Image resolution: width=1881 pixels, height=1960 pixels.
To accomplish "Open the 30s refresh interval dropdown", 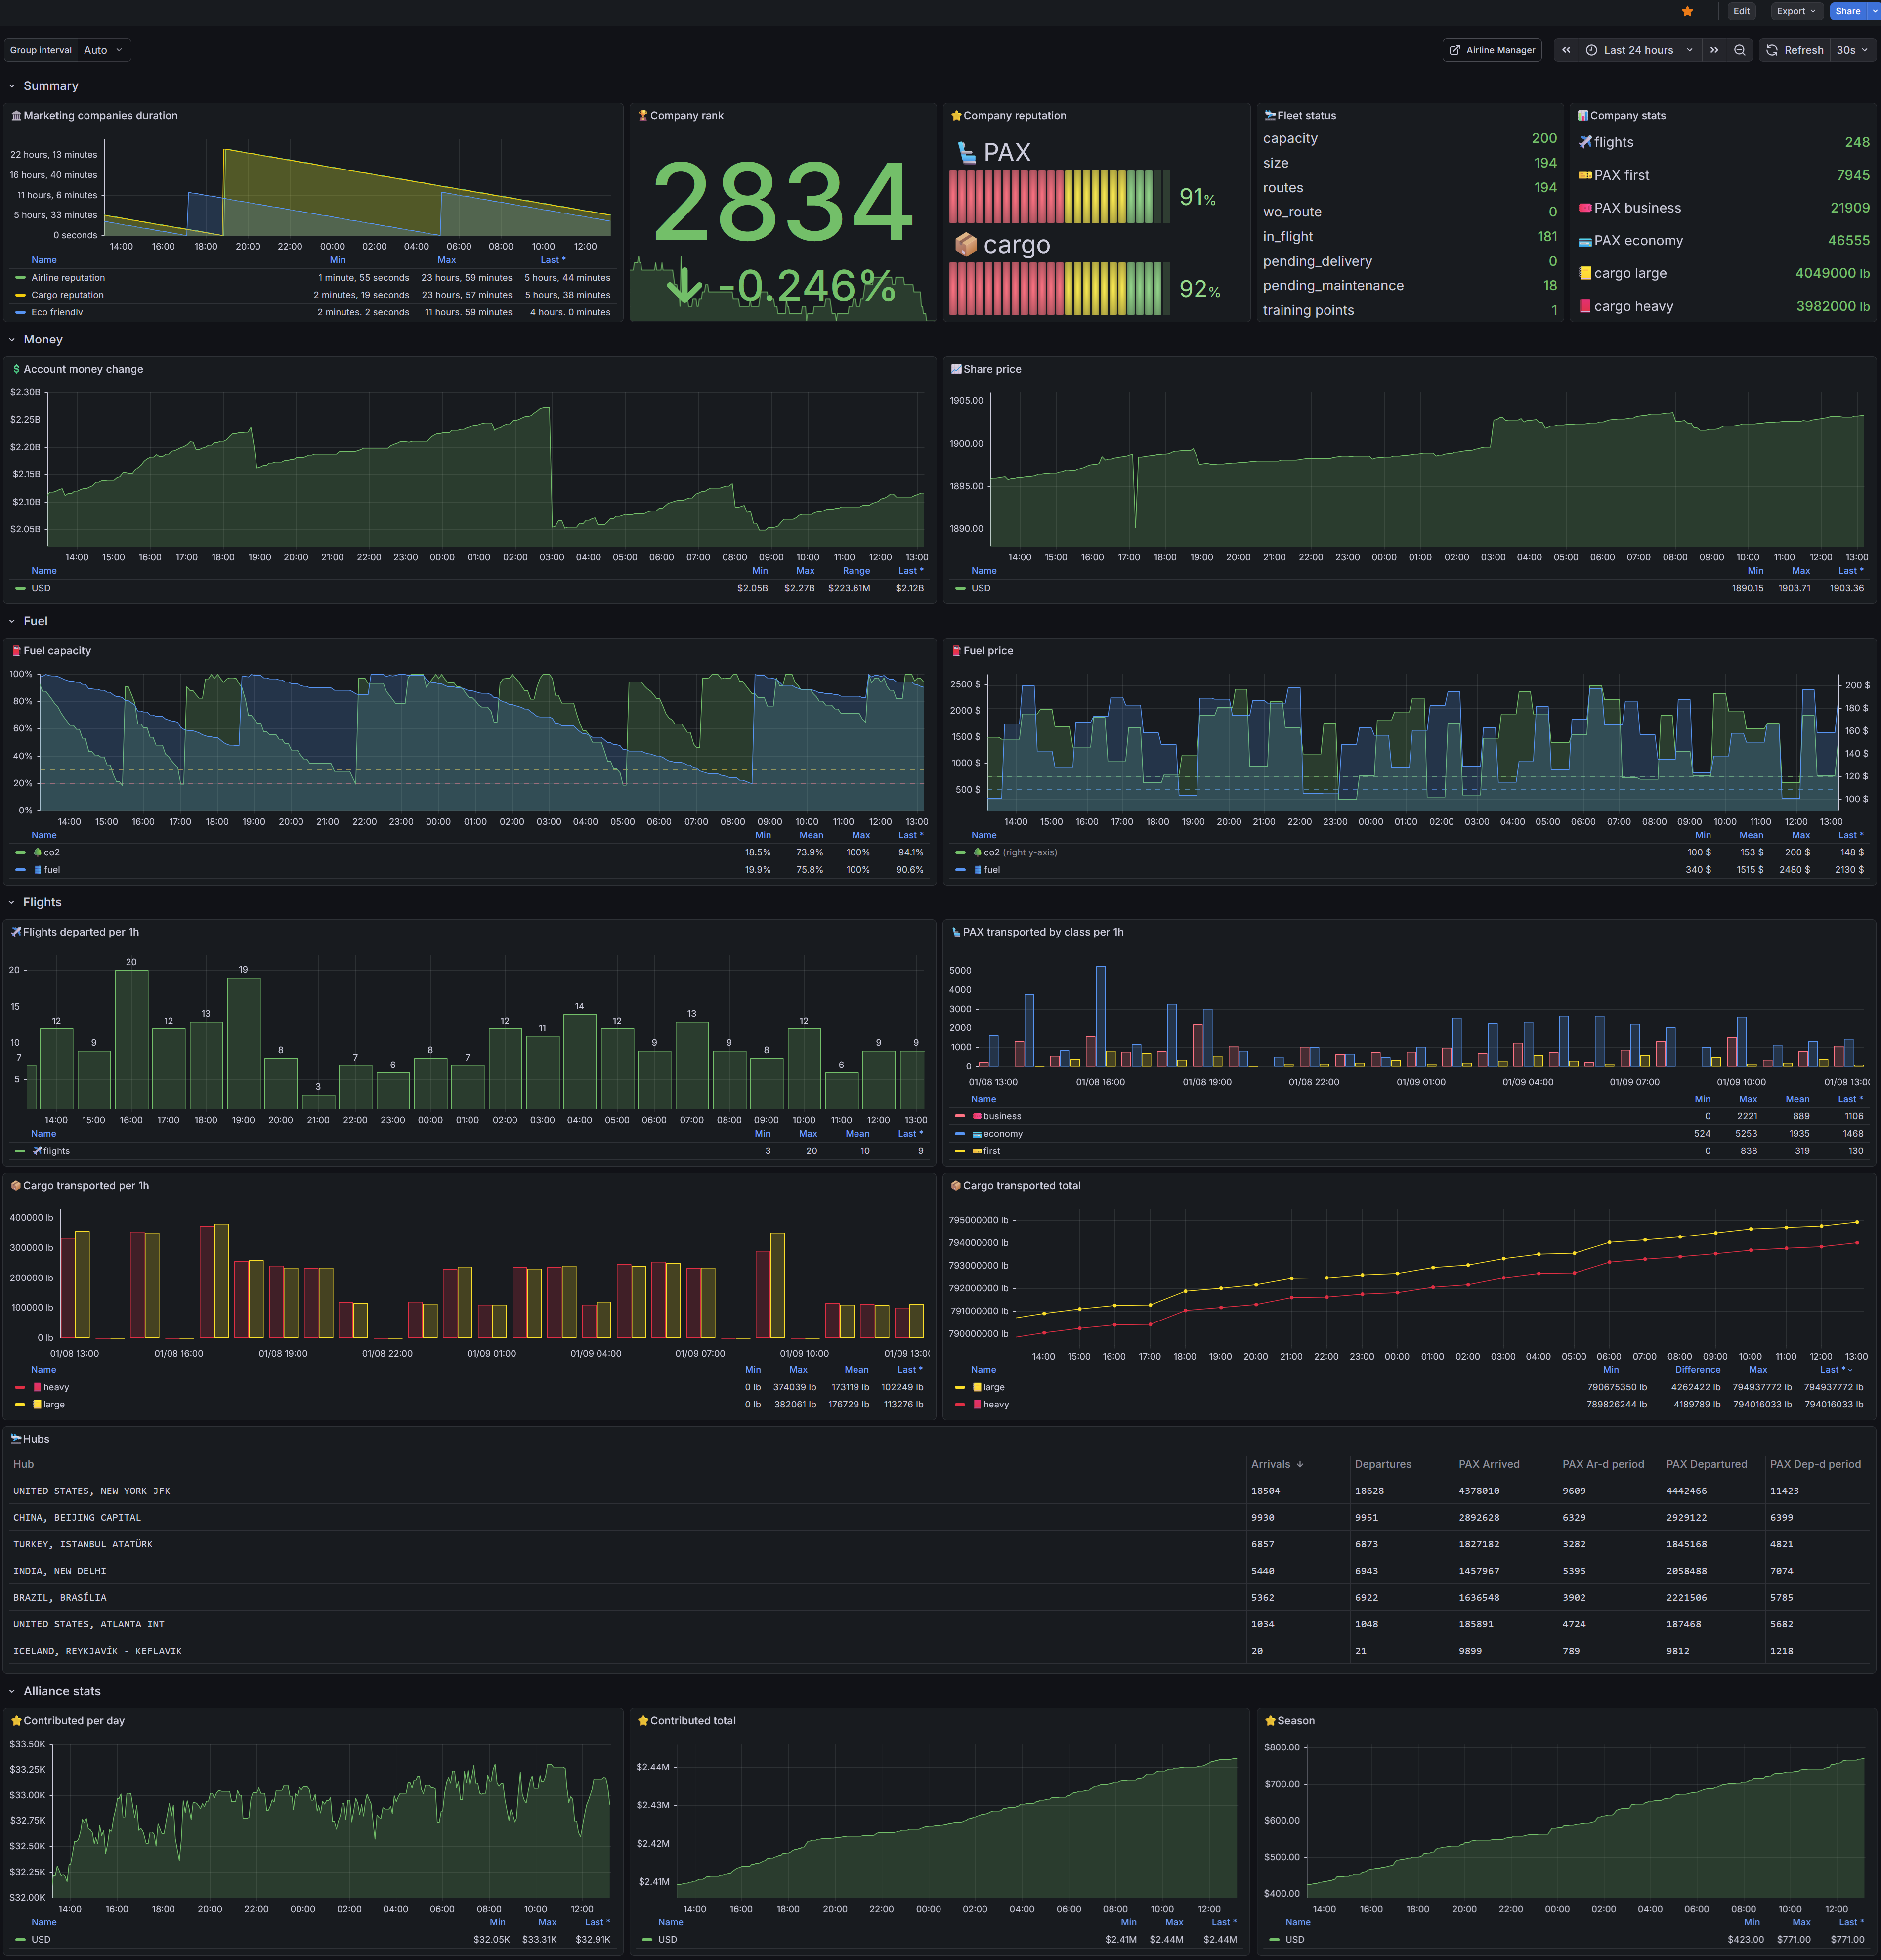I will click(1852, 50).
